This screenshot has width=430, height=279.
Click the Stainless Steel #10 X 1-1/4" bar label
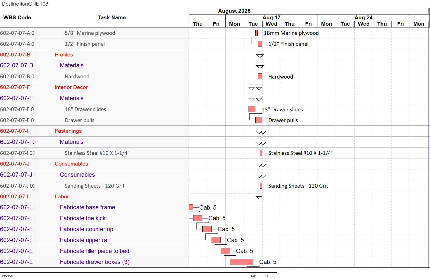click(301, 153)
